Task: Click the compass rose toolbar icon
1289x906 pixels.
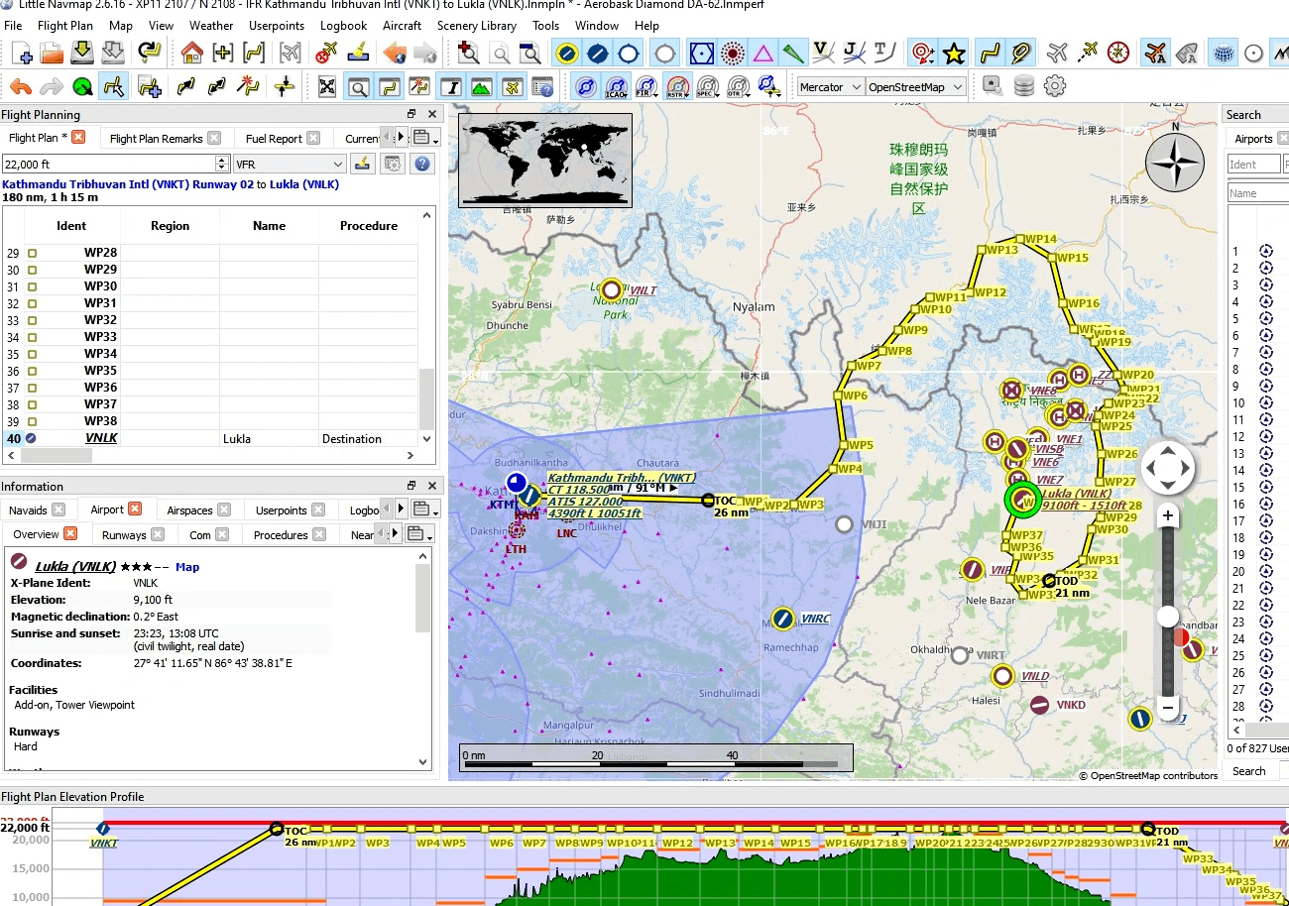Action: 1118,53
